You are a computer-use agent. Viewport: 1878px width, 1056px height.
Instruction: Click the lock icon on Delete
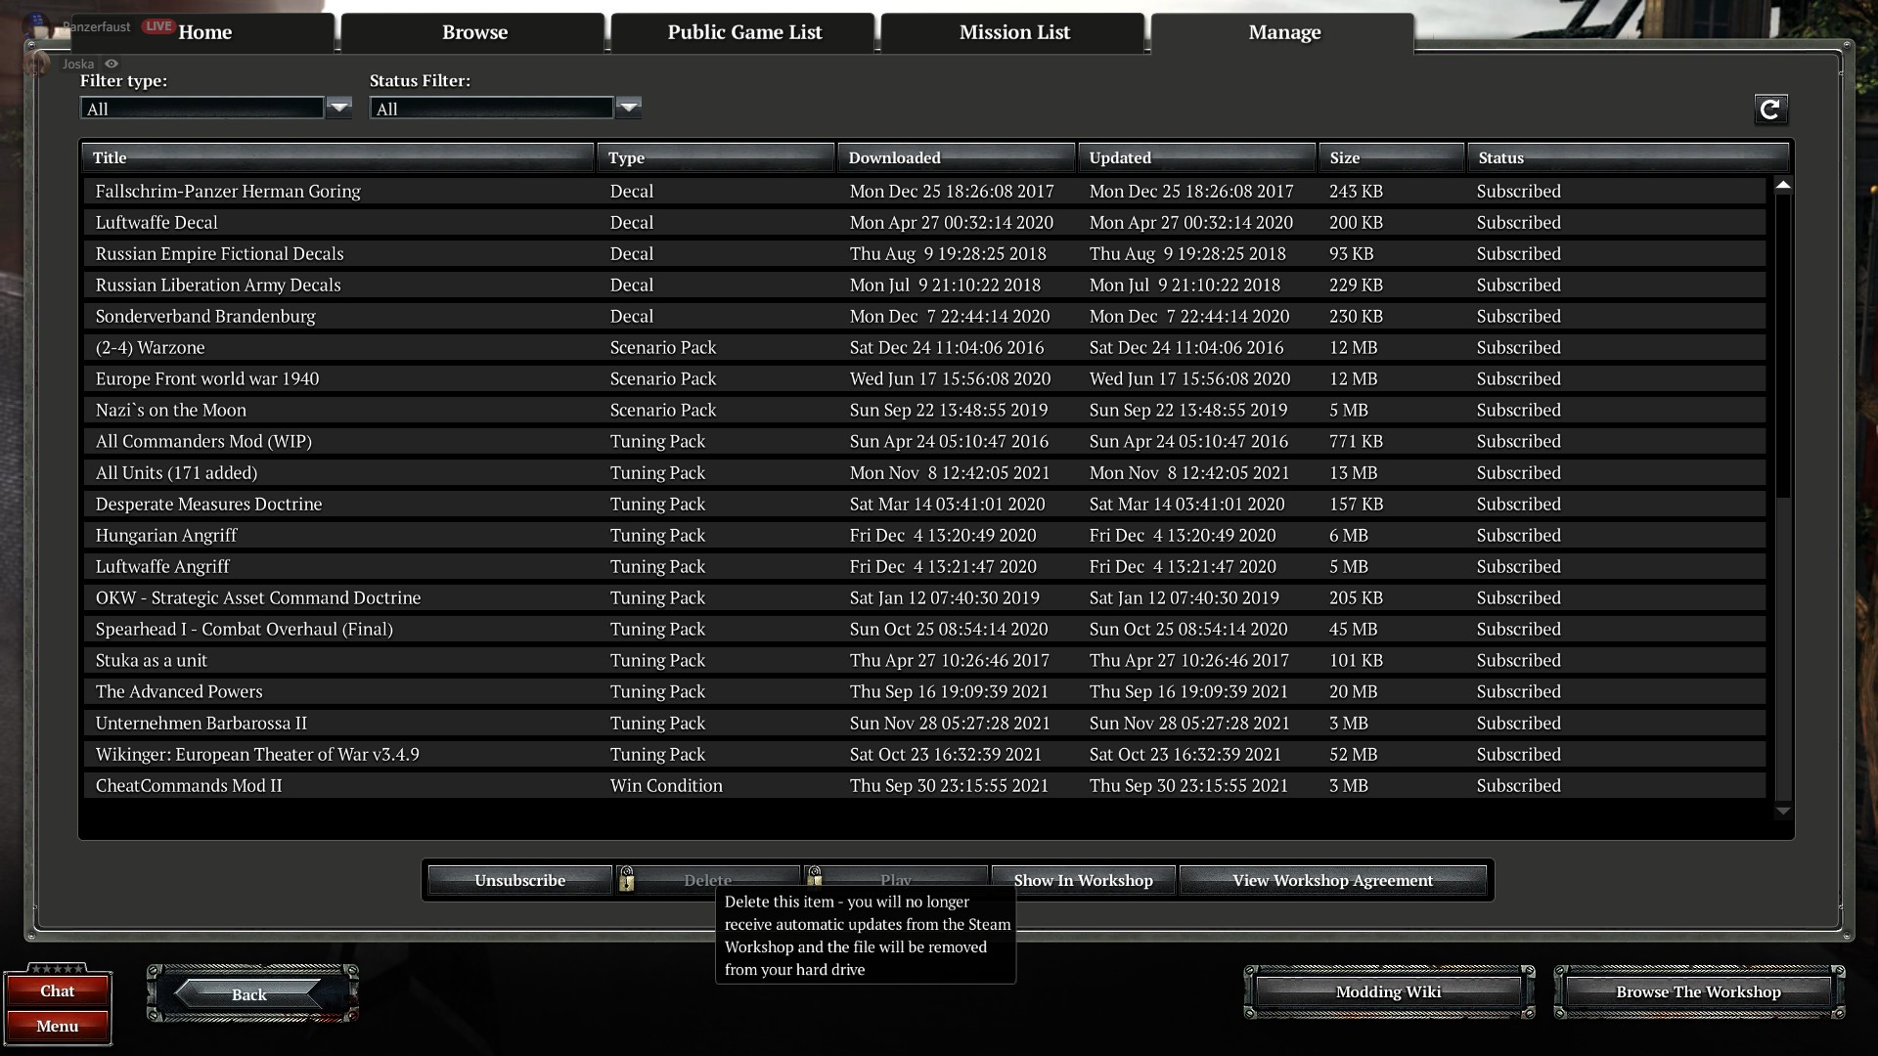tap(627, 879)
